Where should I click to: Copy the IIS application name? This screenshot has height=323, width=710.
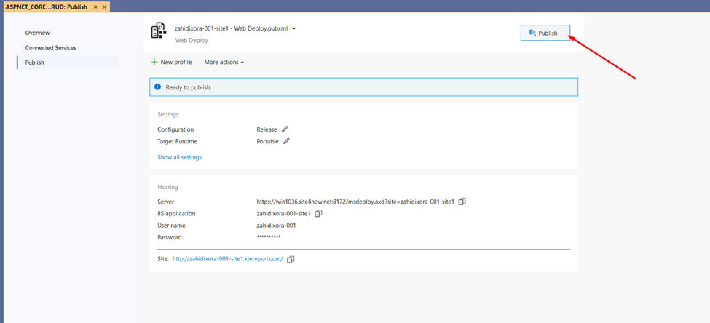click(x=318, y=214)
